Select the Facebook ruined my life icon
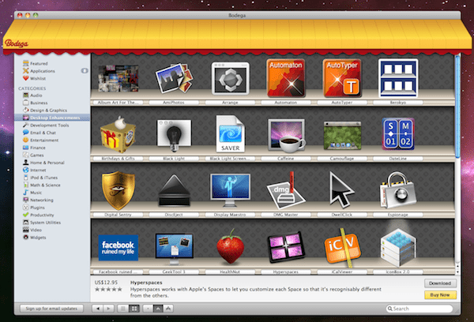 (118, 248)
